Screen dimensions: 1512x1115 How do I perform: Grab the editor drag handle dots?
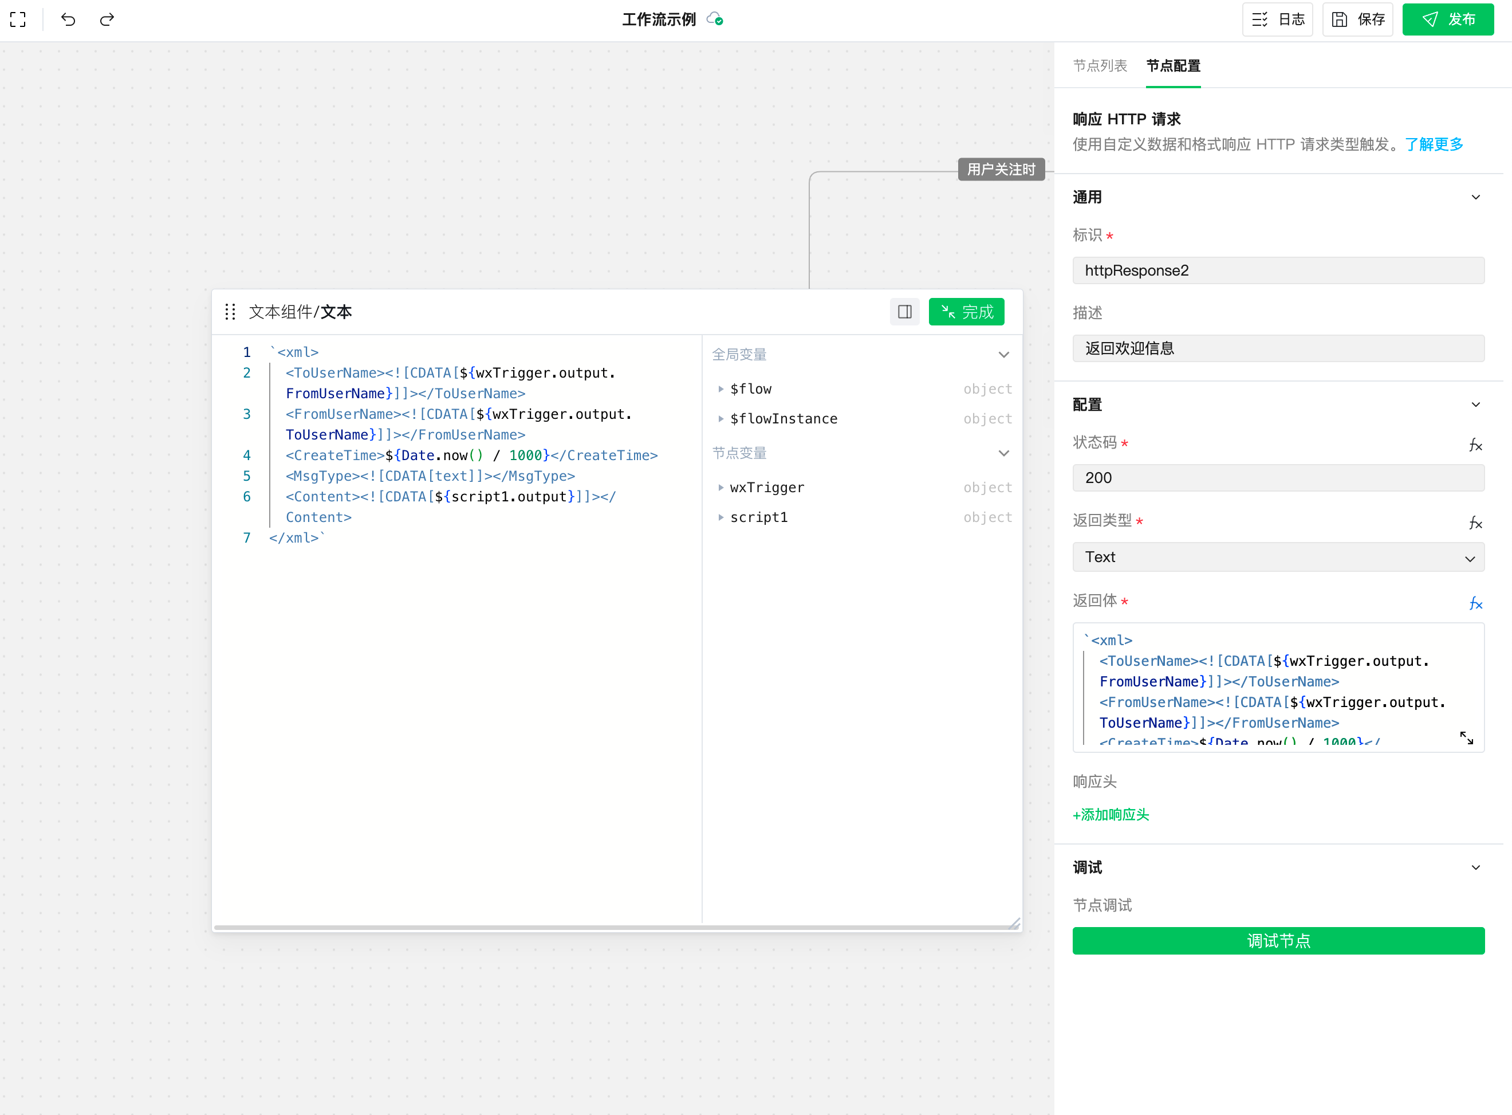point(230,312)
